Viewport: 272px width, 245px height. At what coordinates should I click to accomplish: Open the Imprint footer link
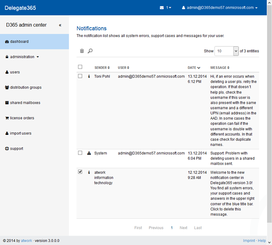249,240
